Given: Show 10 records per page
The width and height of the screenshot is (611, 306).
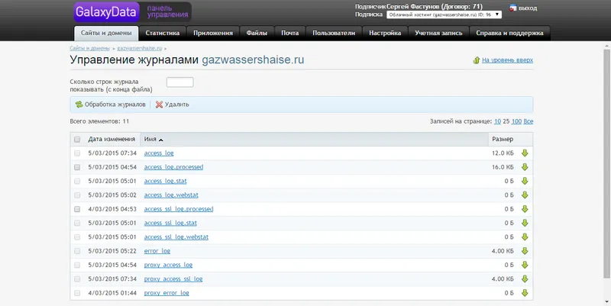Looking at the screenshot, I should pyautogui.click(x=497, y=121).
